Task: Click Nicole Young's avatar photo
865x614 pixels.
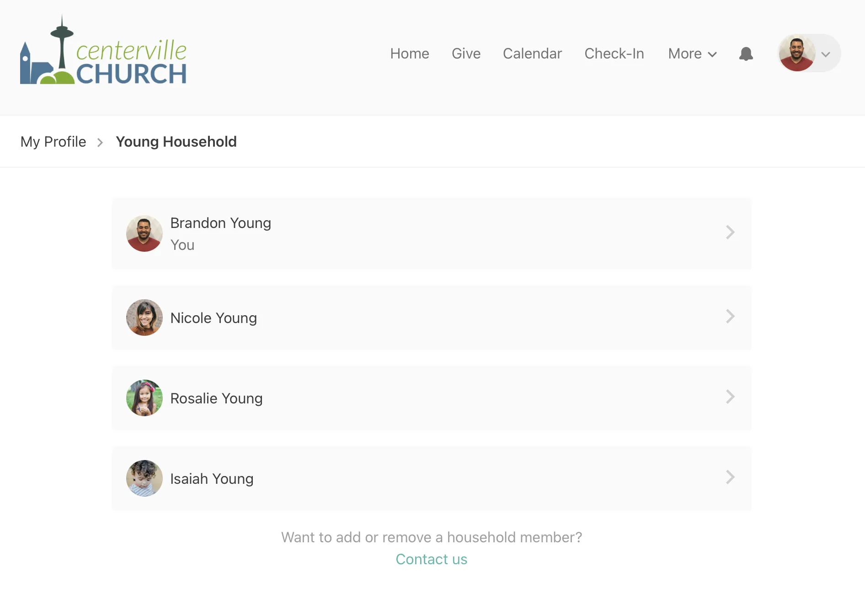Action: pyautogui.click(x=144, y=318)
